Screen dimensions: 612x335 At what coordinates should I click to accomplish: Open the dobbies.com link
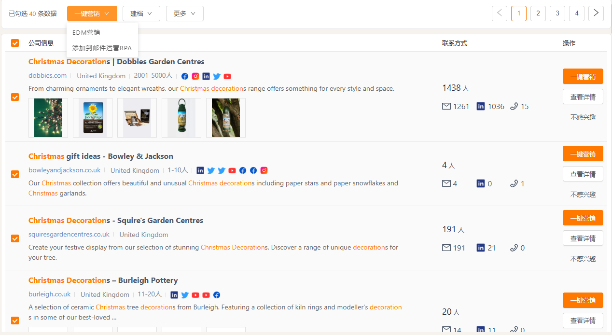pyautogui.click(x=47, y=75)
